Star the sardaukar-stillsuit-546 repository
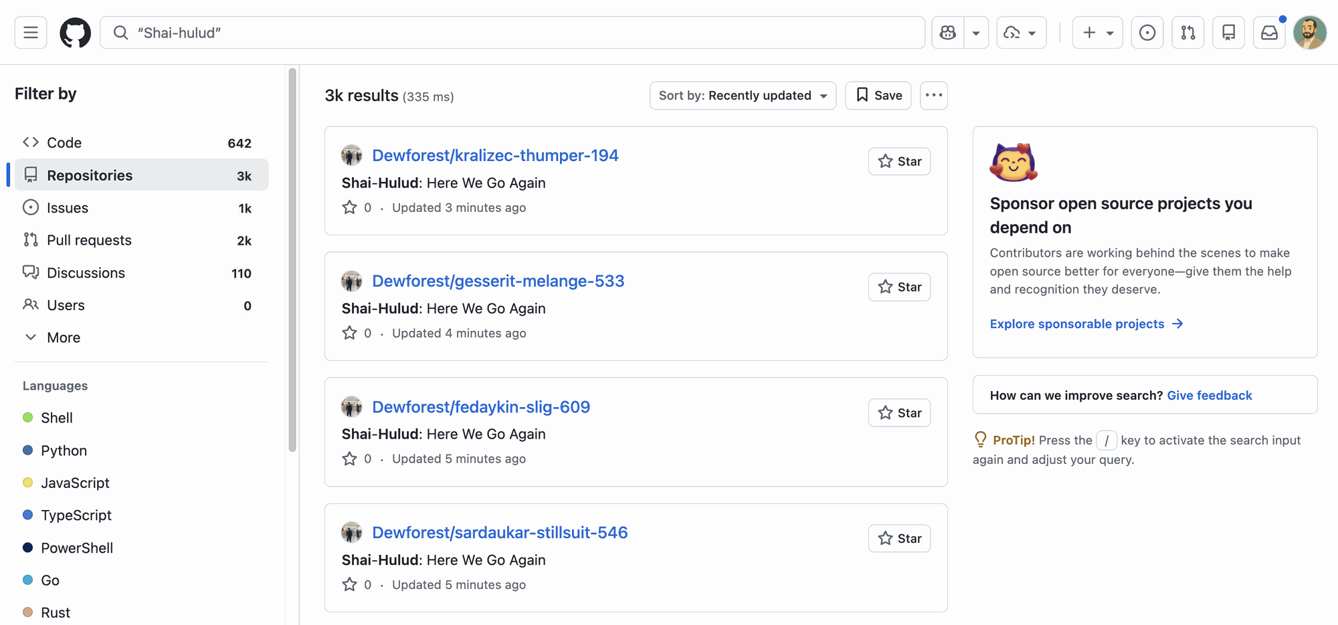Image resolution: width=1338 pixels, height=625 pixels. 899,538
